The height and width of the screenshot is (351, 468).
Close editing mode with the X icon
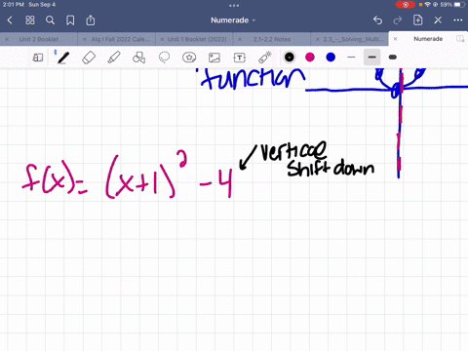438,20
